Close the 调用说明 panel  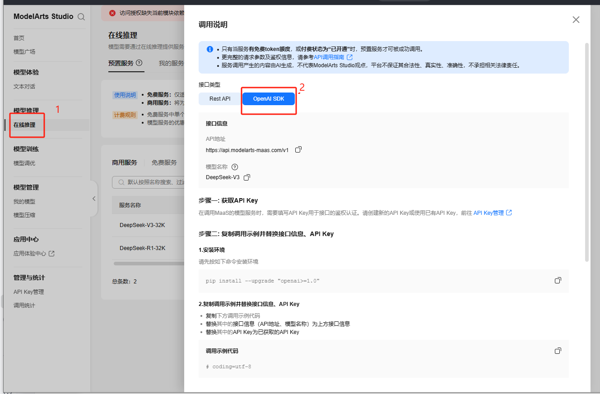[x=576, y=20]
